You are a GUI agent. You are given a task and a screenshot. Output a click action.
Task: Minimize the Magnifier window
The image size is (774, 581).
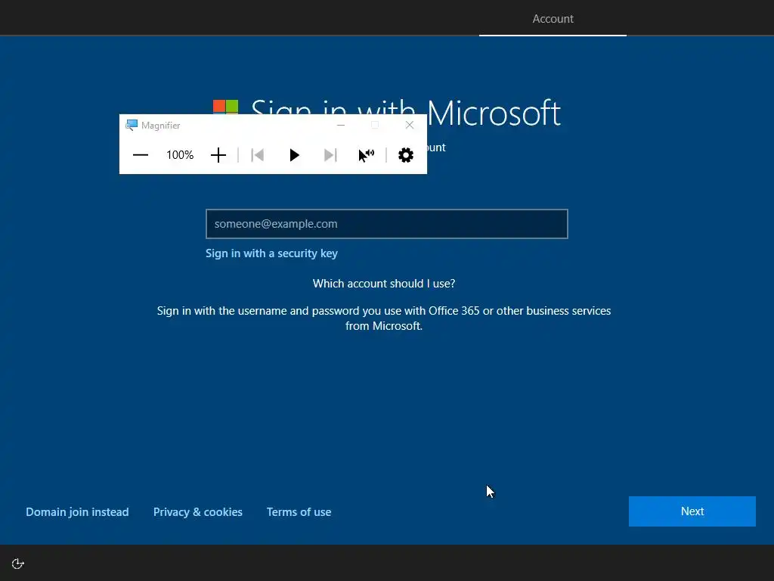pyautogui.click(x=341, y=125)
